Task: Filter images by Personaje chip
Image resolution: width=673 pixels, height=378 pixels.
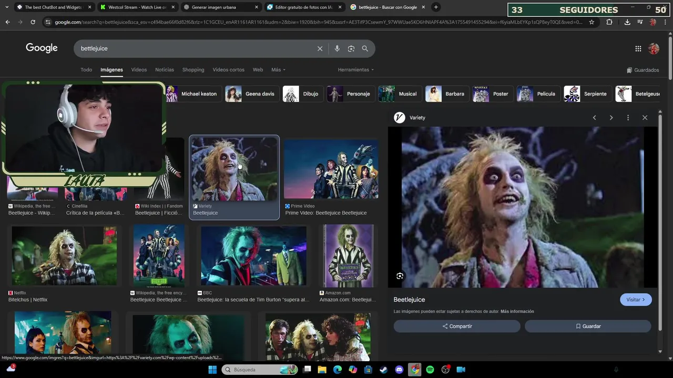Action: 351,94
